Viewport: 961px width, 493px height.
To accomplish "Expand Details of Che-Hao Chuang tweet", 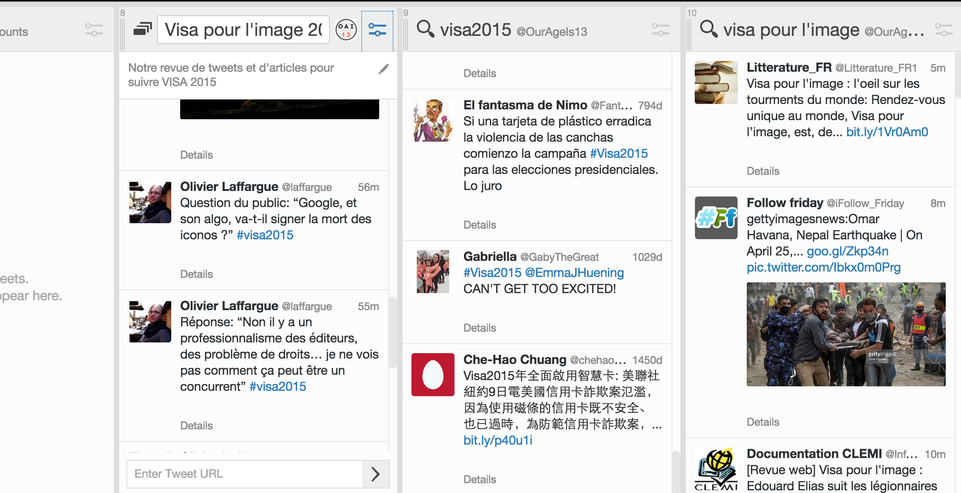I will (x=480, y=480).
